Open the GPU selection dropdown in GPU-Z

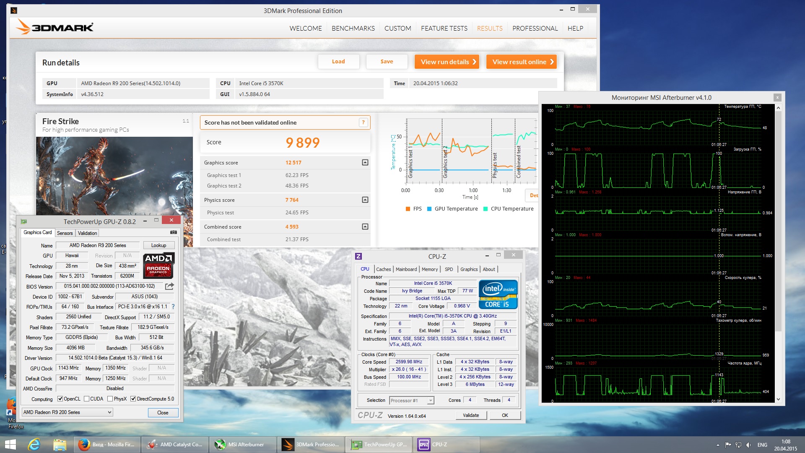[x=68, y=412]
